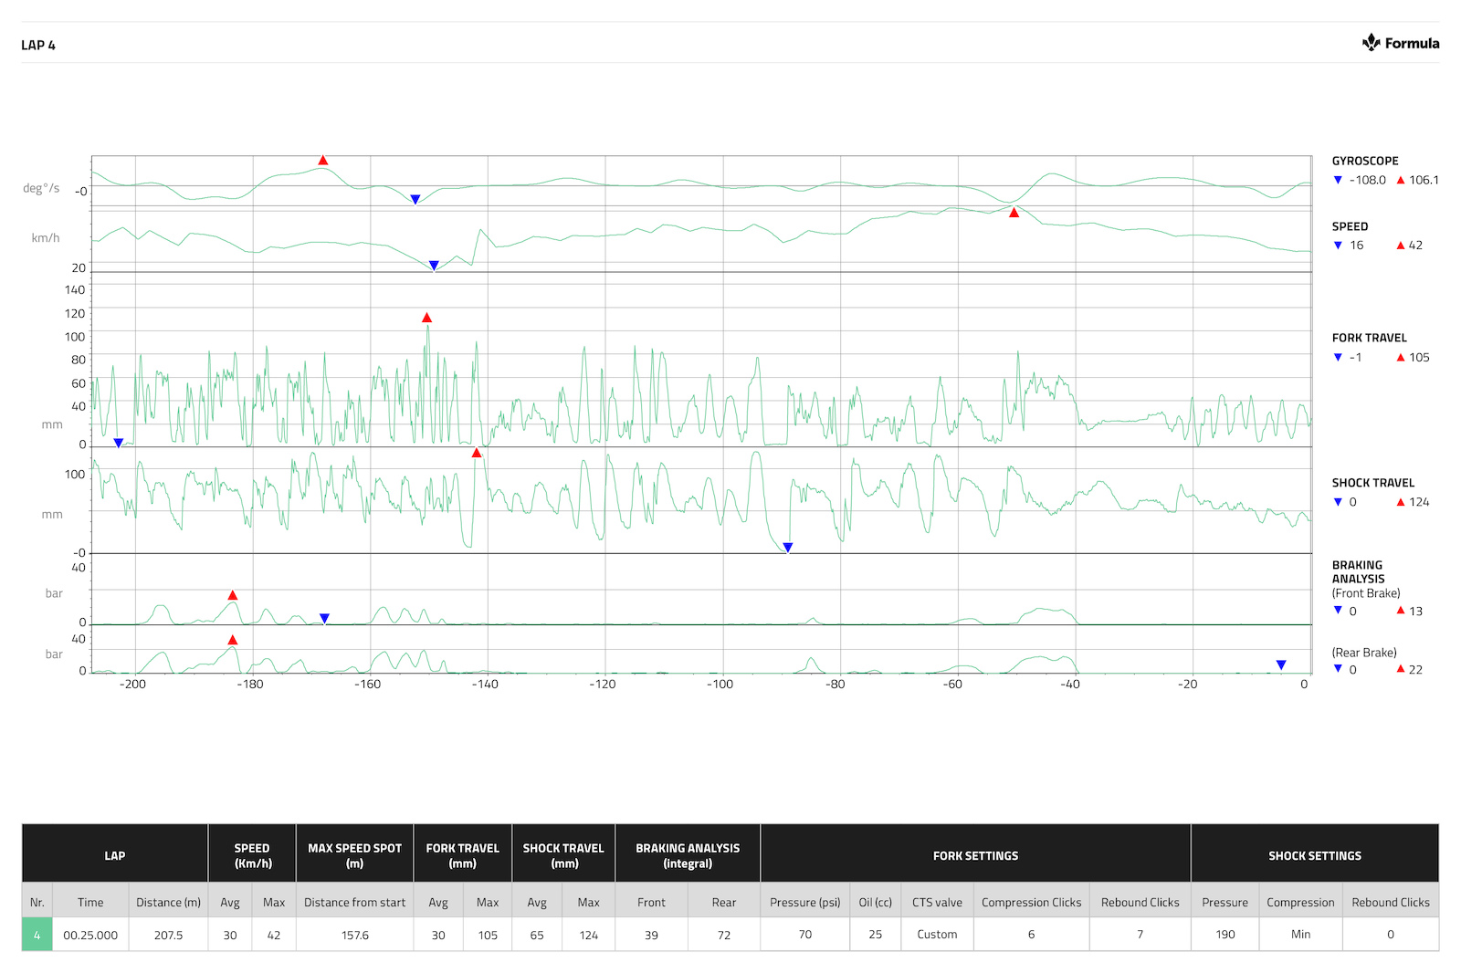Click lap time cell 00.25.000

(90, 935)
